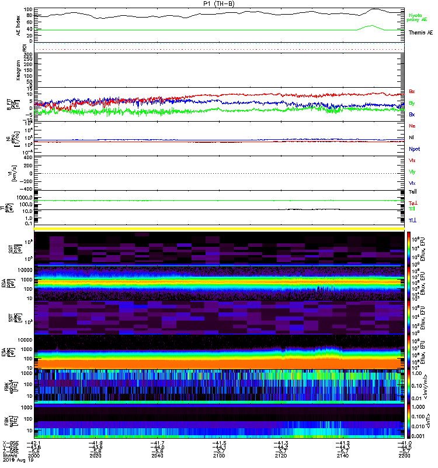Screen dimensions: 438x468
Task: Click the black Themis AE curve
Action: (219, 13)
